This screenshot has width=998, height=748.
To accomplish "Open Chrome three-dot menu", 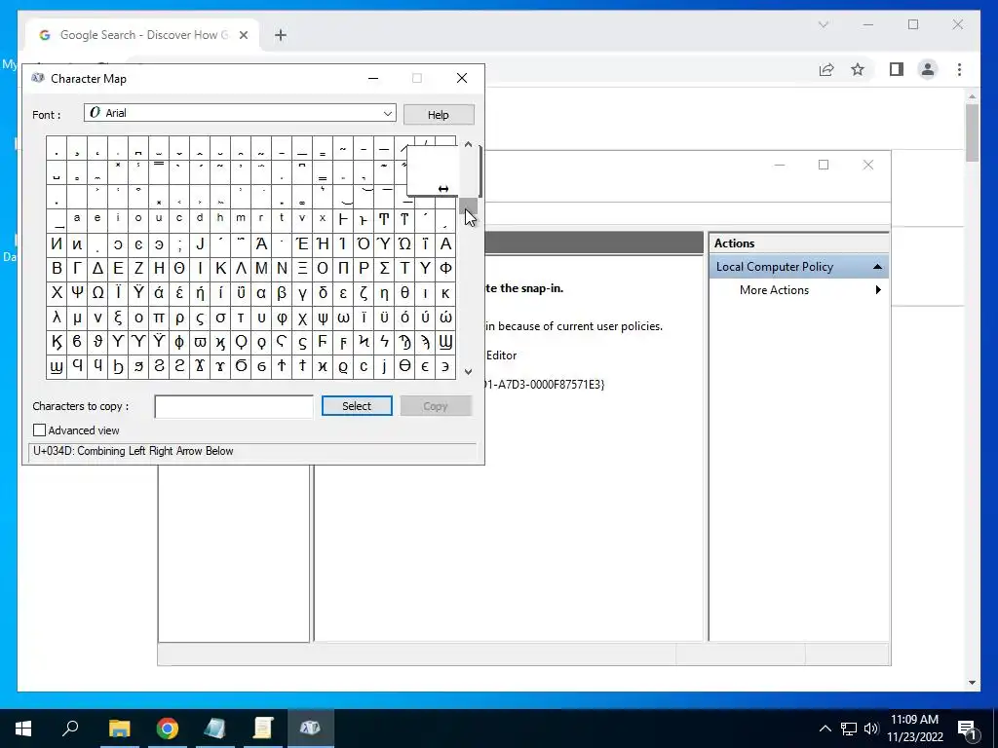I will coord(959,69).
